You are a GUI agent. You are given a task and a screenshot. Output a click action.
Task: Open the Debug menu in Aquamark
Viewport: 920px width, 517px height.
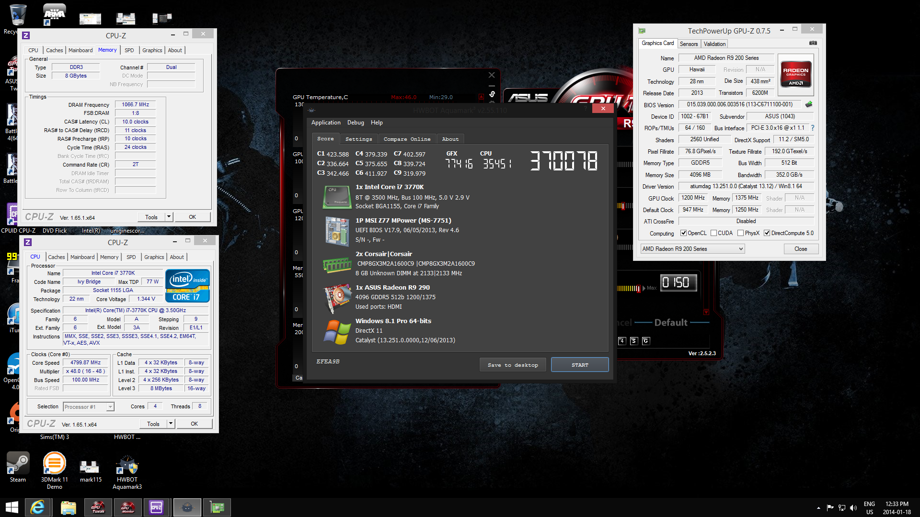tap(356, 123)
